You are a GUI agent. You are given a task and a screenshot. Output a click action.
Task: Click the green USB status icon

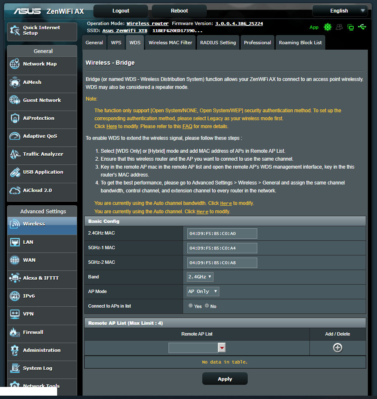click(362, 27)
